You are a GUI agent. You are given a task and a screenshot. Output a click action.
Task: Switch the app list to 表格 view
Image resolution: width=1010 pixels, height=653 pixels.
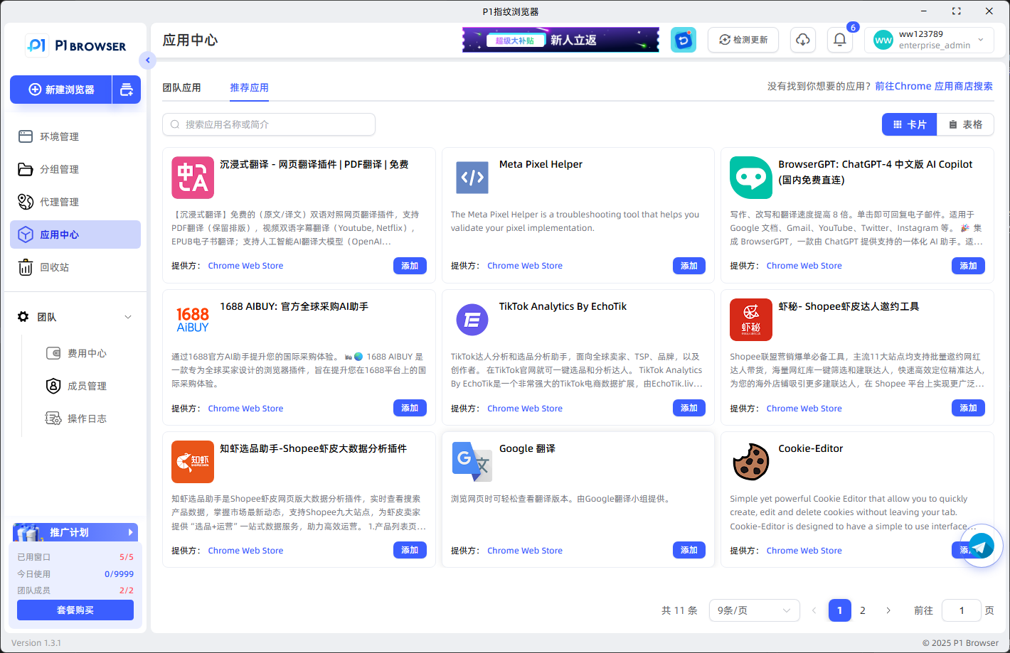point(965,124)
